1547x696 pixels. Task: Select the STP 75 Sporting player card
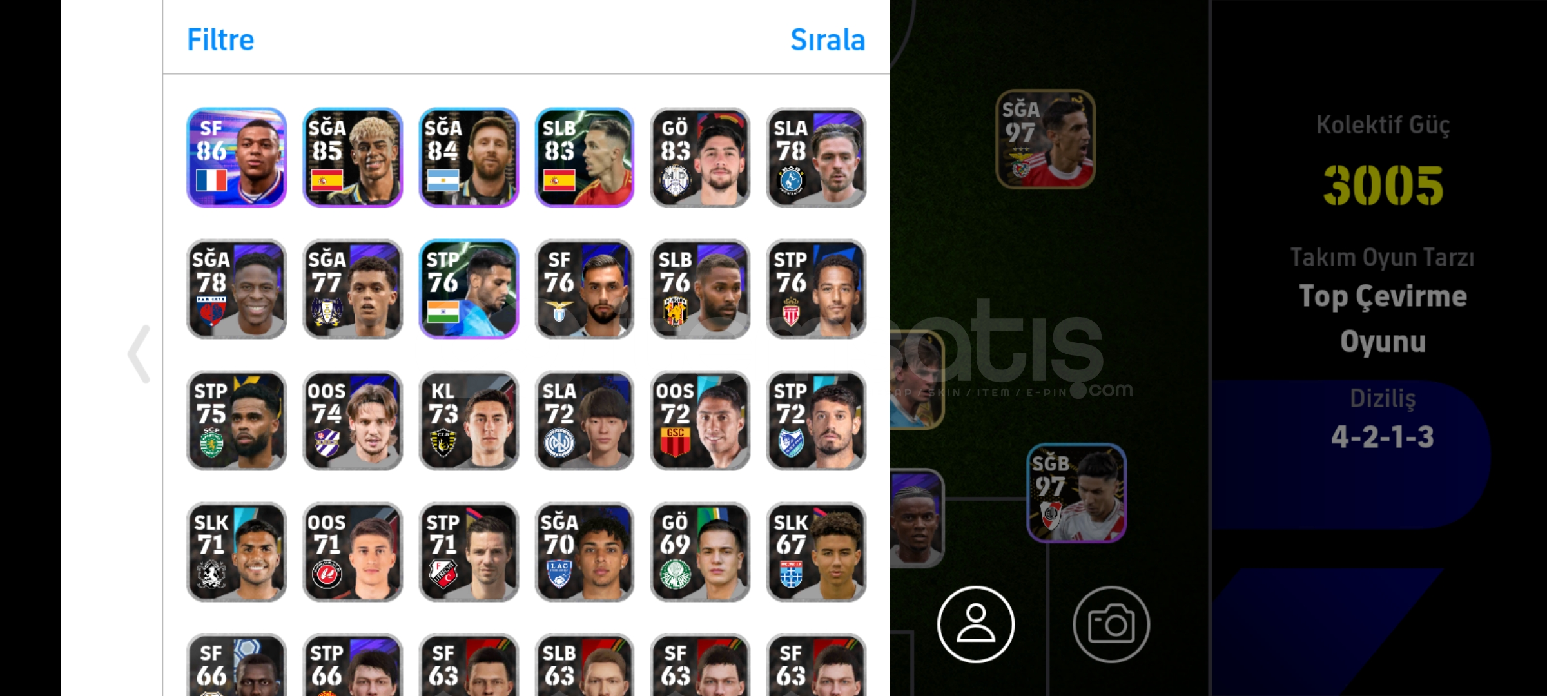click(237, 420)
